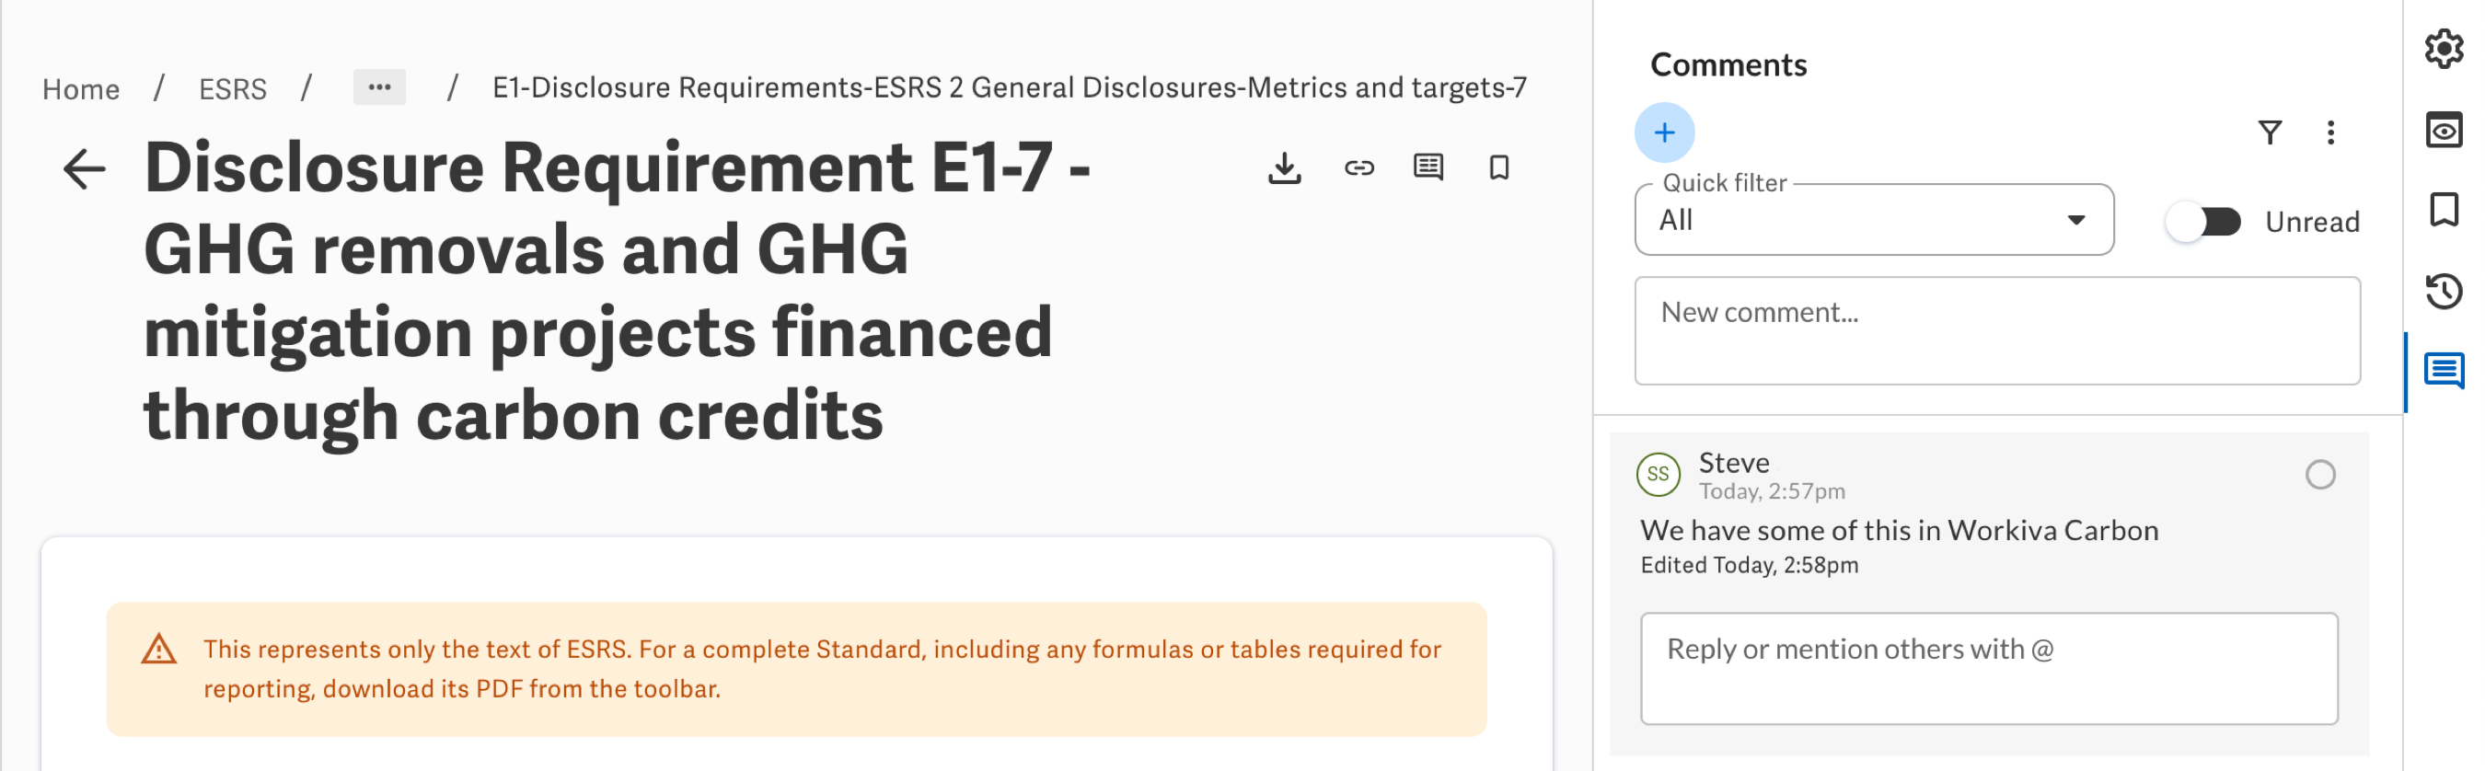This screenshot has height=771, width=2485.
Task: Download the standard PDF from toolbar
Action: click(1284, 168)
